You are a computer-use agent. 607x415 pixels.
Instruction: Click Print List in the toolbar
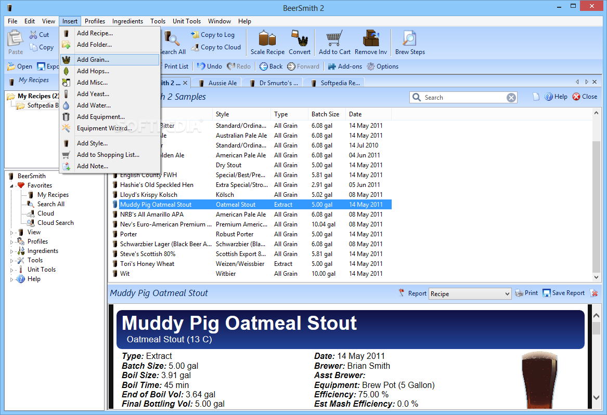click(x=176, y=66)
